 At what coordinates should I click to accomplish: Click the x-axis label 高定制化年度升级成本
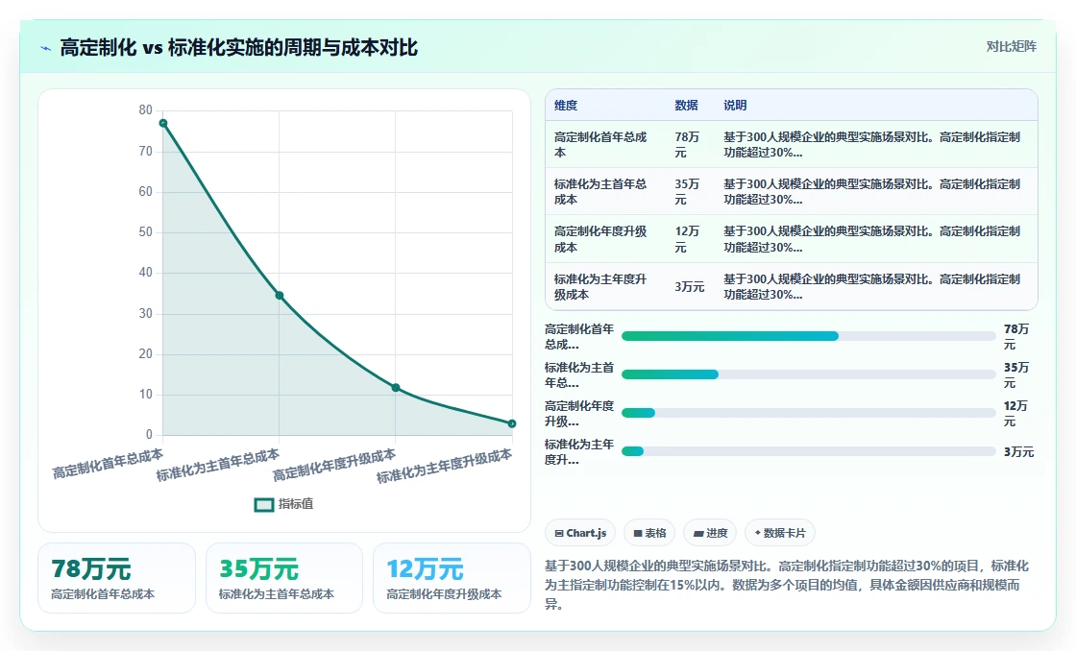click(x=334, y=465)
